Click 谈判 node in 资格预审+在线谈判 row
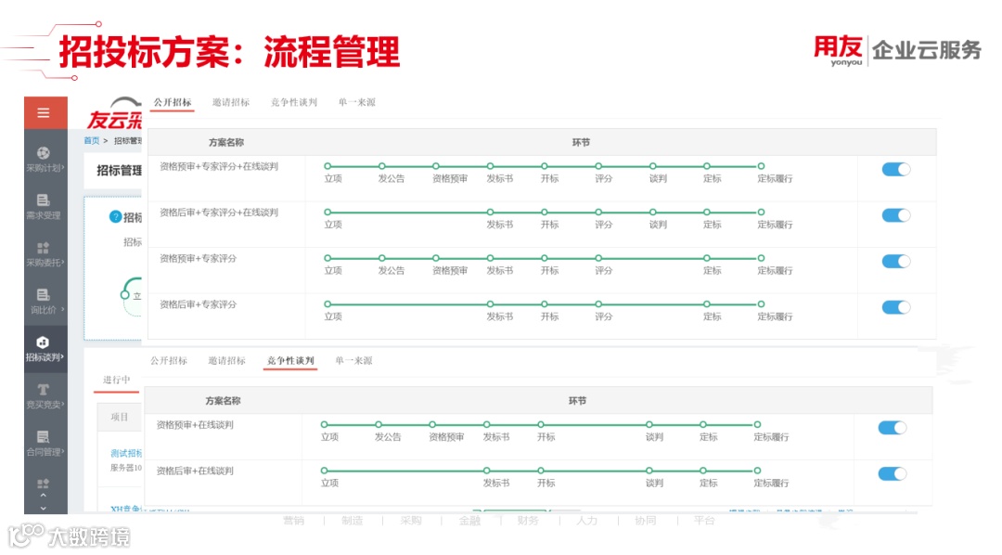Viewport: 1002px width, 555px height. tap(649, 424)
